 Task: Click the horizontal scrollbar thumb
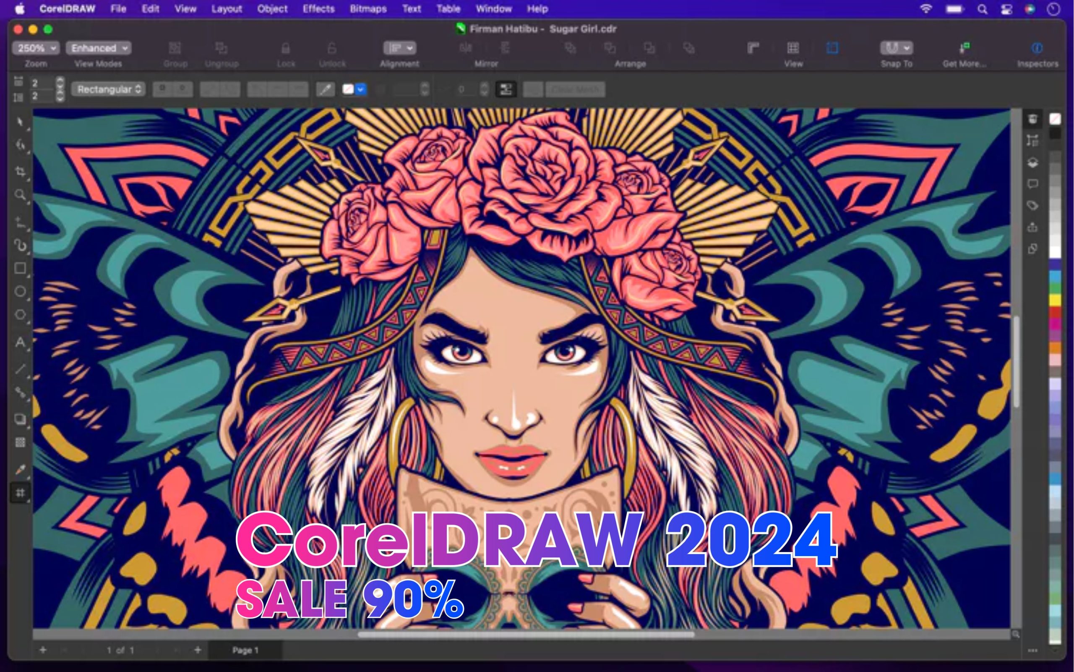[526, 634]
